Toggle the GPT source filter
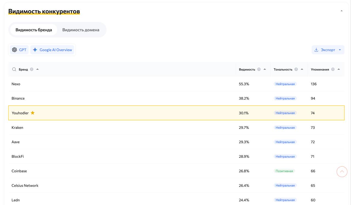 pyautogui.click(x=19, y=50)
